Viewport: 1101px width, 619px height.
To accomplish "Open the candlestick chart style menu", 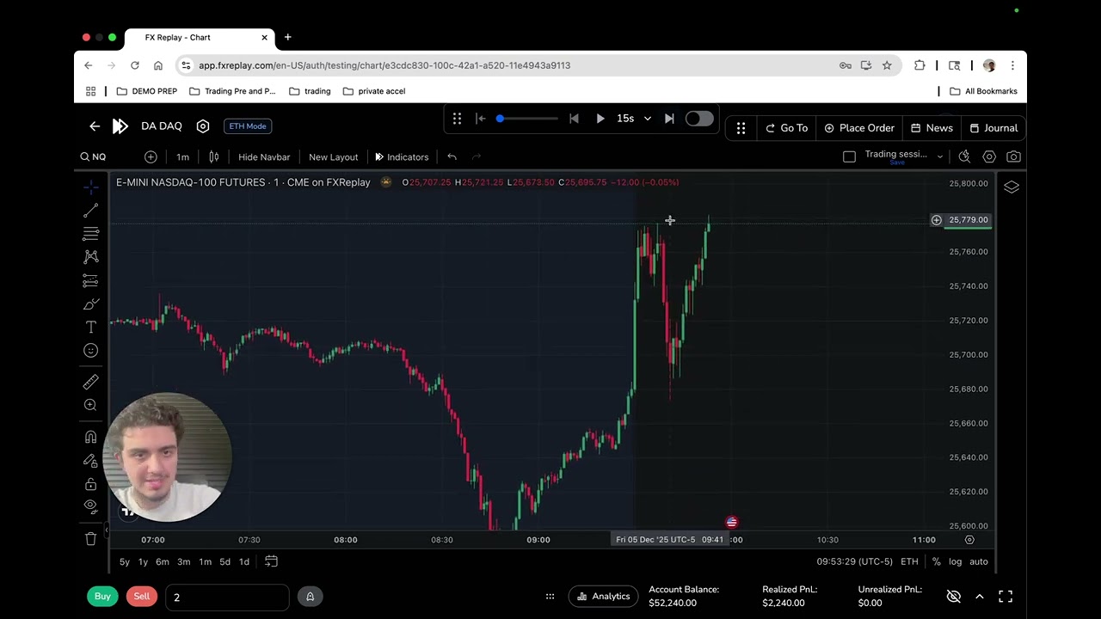I will pos(213,156).
